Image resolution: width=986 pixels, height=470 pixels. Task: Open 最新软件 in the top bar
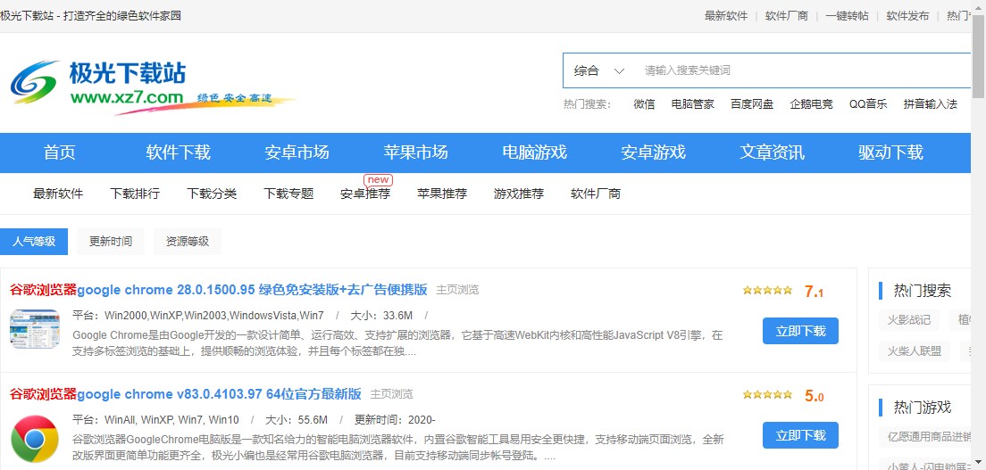click(726, 16)
